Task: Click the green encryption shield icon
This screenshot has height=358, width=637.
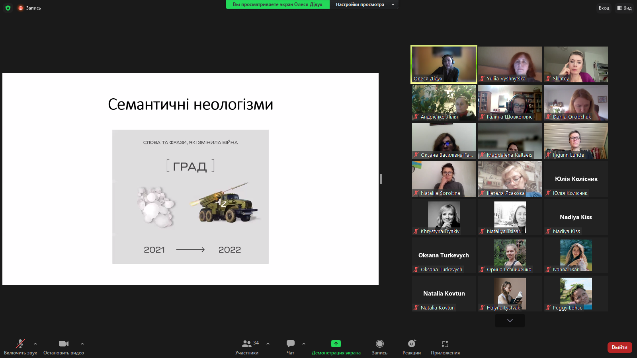Action: pyautogui.click(x=8, y=8)
